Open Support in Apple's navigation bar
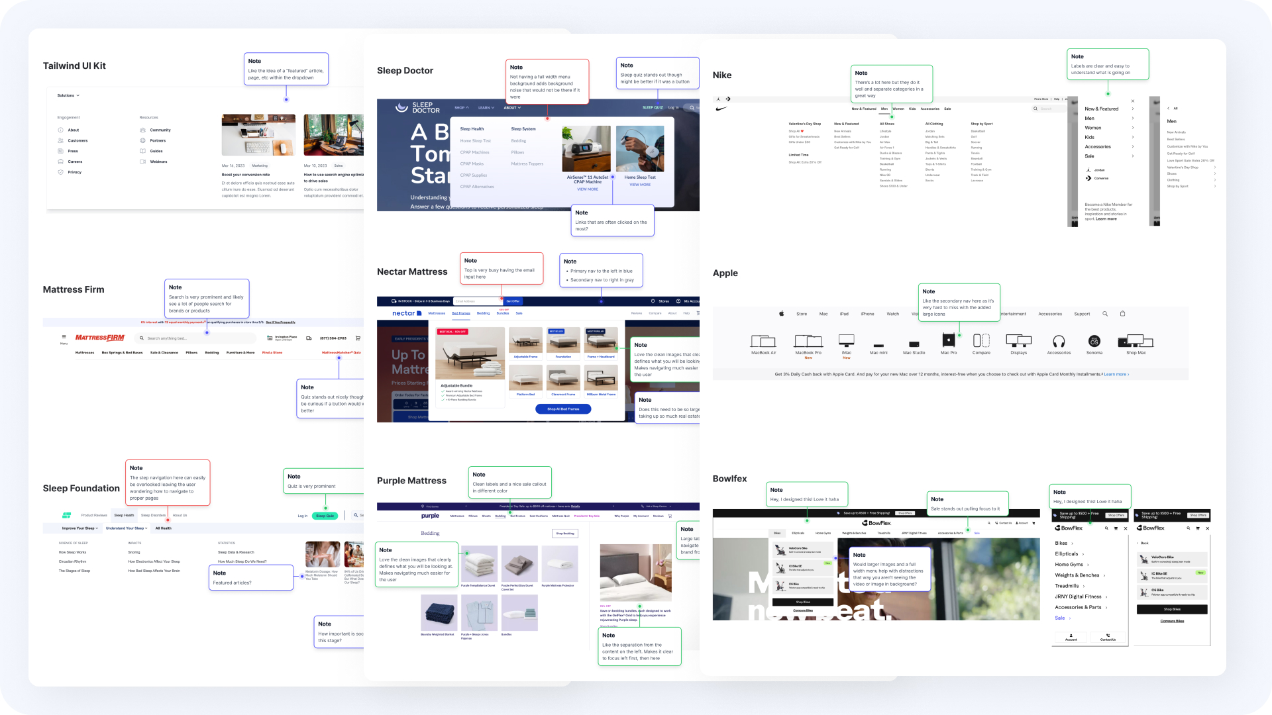The image size is (1272, 715). 1082,314
